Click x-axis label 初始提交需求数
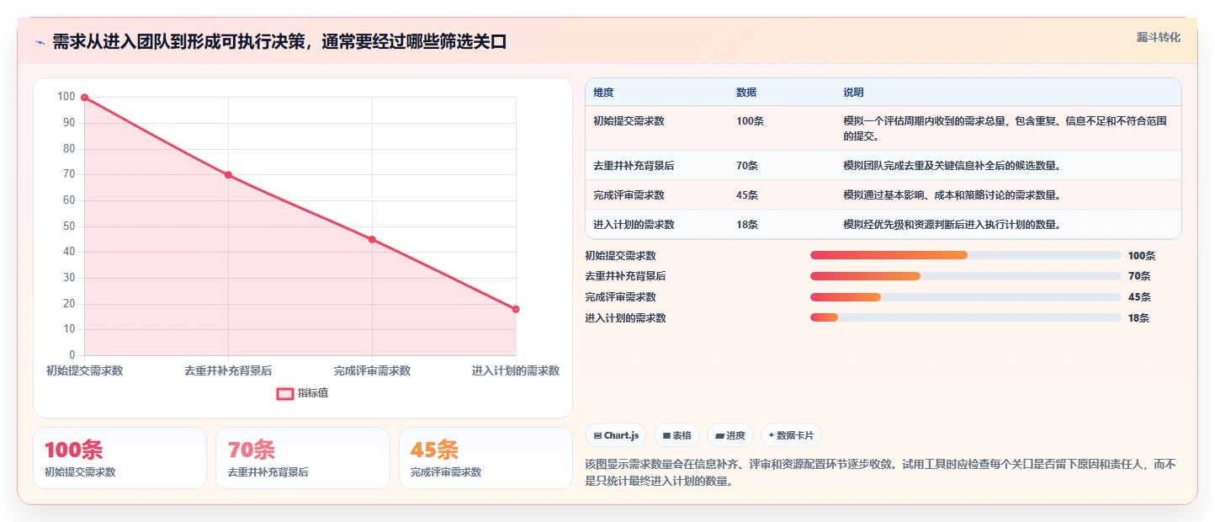The image size is (1215, 522). pyautogui.click(x=84, y=370)
